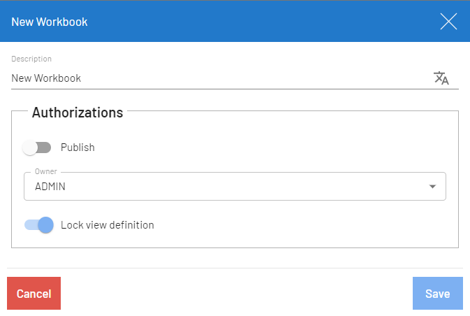This screenshot has width=470, height=316.
Task: Click the small Description field label
Action: [31, 59]
